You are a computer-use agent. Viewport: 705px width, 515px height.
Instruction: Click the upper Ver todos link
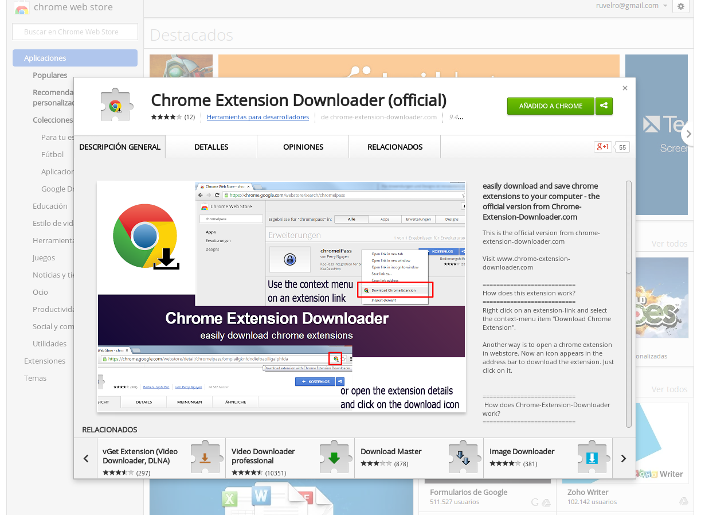point(669,244)
